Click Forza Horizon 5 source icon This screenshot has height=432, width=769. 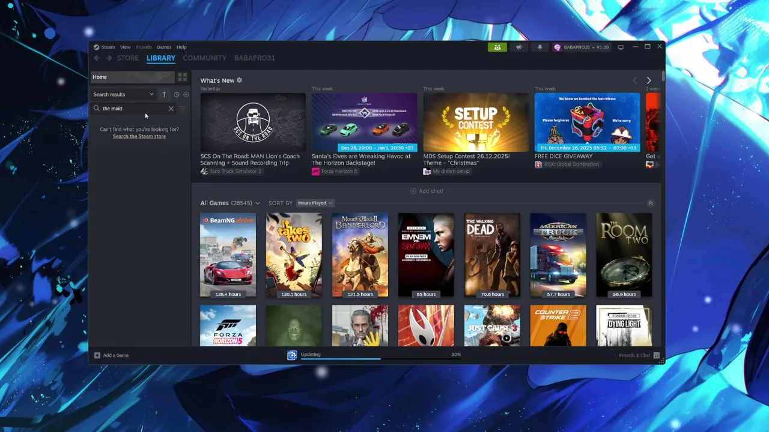315,171
